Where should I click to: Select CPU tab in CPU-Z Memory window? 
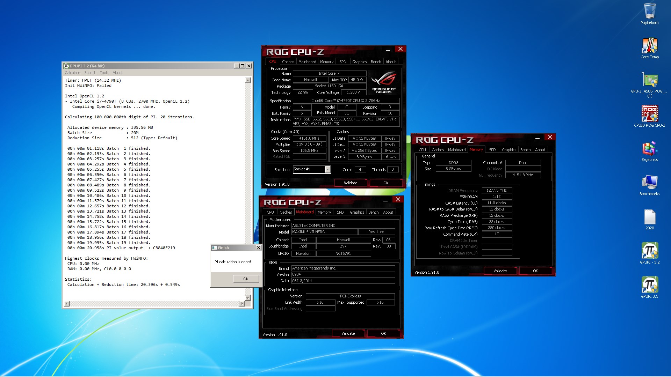[x=423, y=150]
